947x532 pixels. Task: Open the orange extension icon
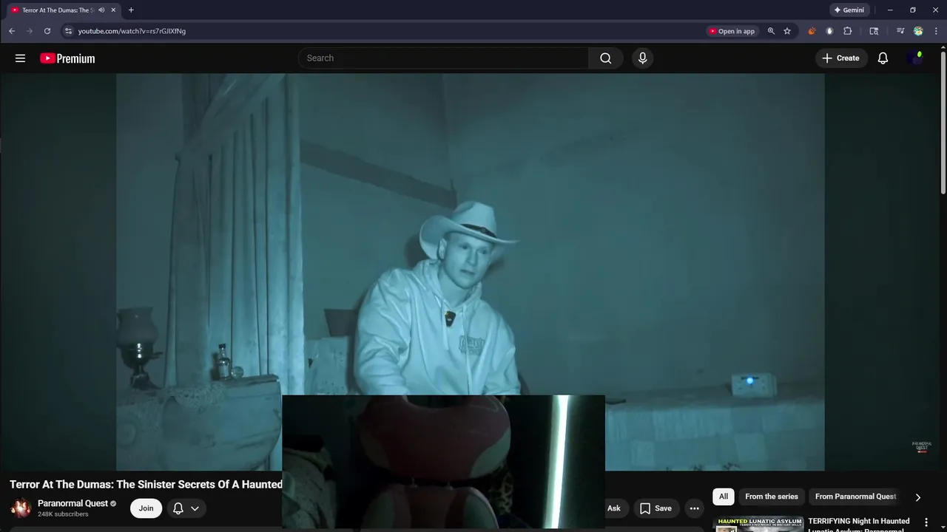tap(812, 31)
